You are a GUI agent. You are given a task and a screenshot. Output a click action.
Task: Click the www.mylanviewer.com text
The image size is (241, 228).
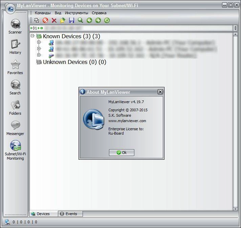point(127,121)
